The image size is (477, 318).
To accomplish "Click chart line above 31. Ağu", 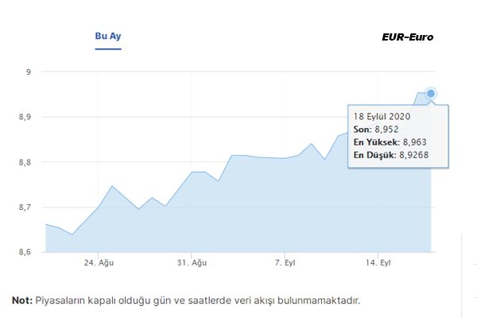I will point(192,173).
